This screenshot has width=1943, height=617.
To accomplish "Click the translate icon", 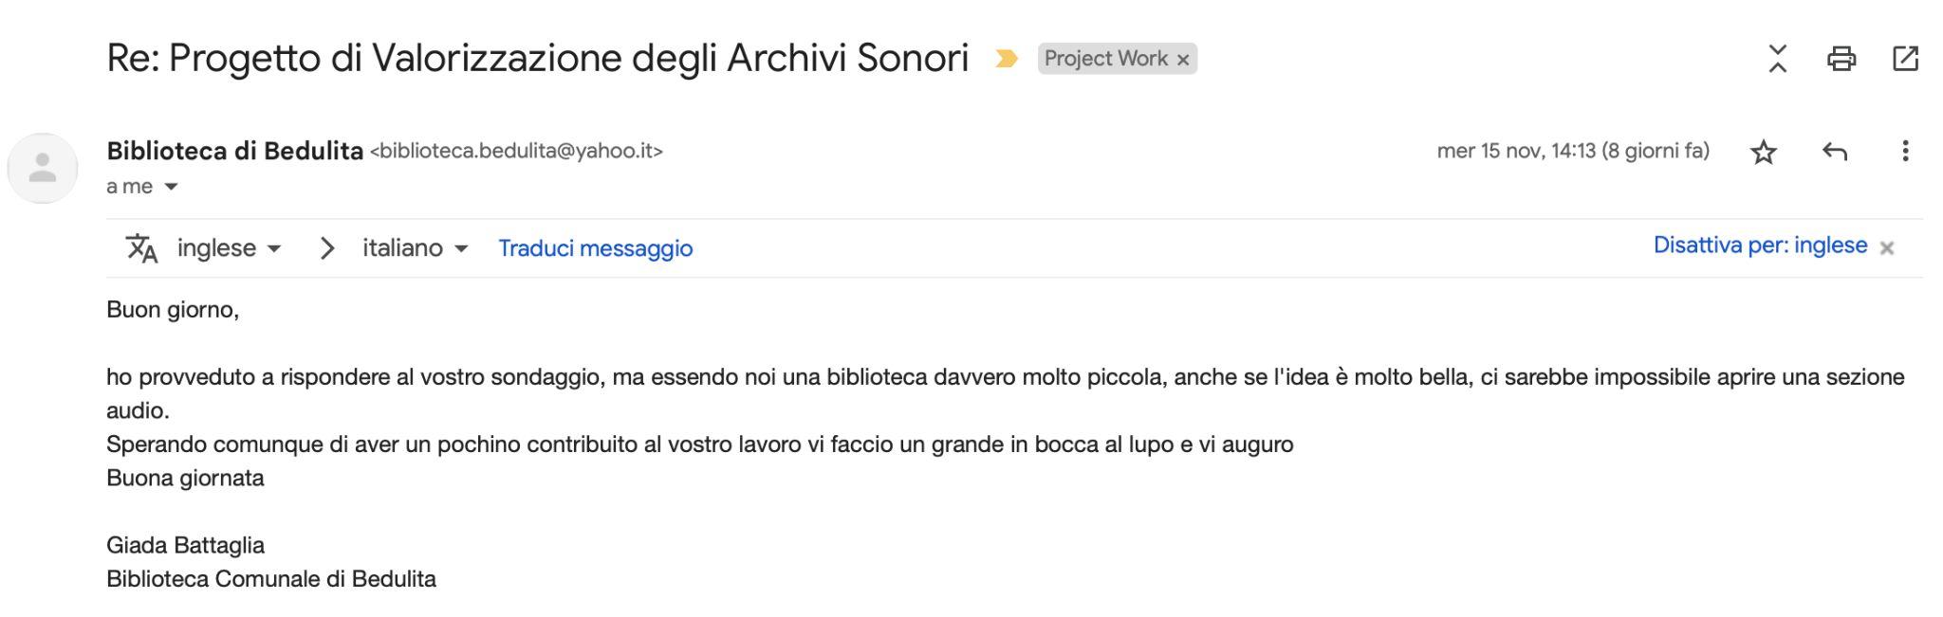I will pyautogui.click(x=141, y=248).
